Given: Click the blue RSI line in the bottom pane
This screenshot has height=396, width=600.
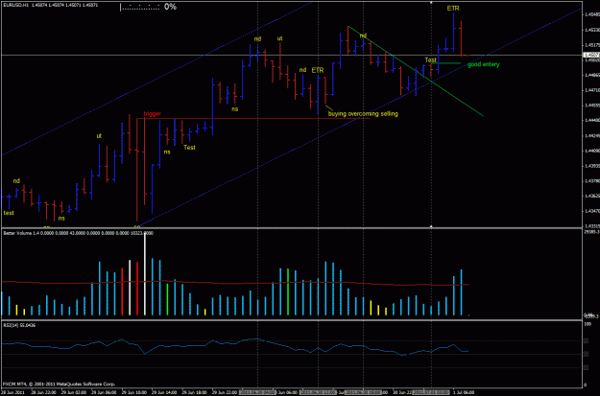Looking at the screenshot, I should (x=235, y=346).
